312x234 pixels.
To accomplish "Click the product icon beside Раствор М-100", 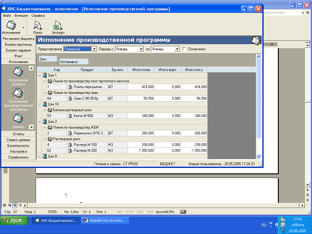I will [70, 145].
